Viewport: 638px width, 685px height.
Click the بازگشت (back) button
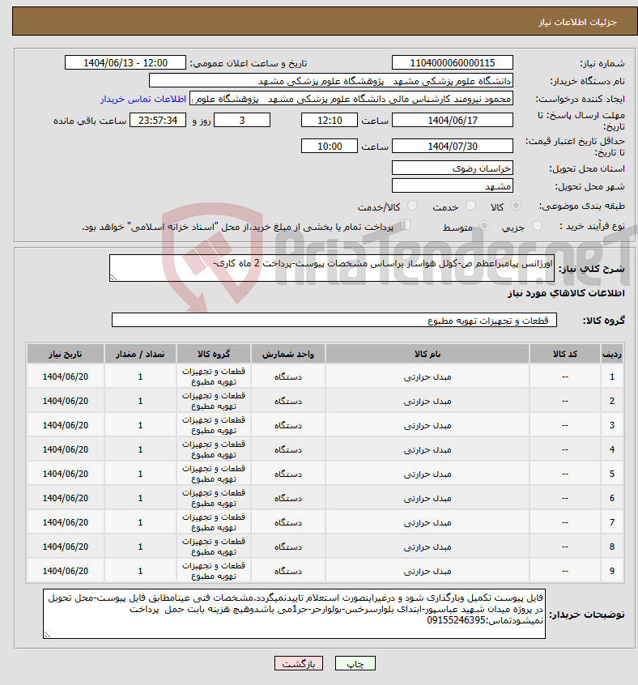pos(298,664)
